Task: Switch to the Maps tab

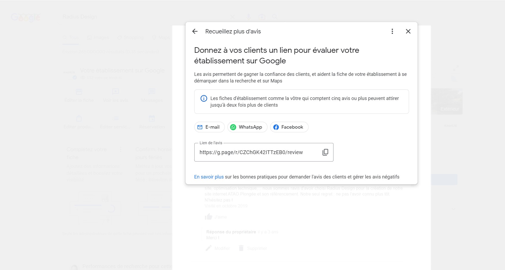Action: (161, 38)
